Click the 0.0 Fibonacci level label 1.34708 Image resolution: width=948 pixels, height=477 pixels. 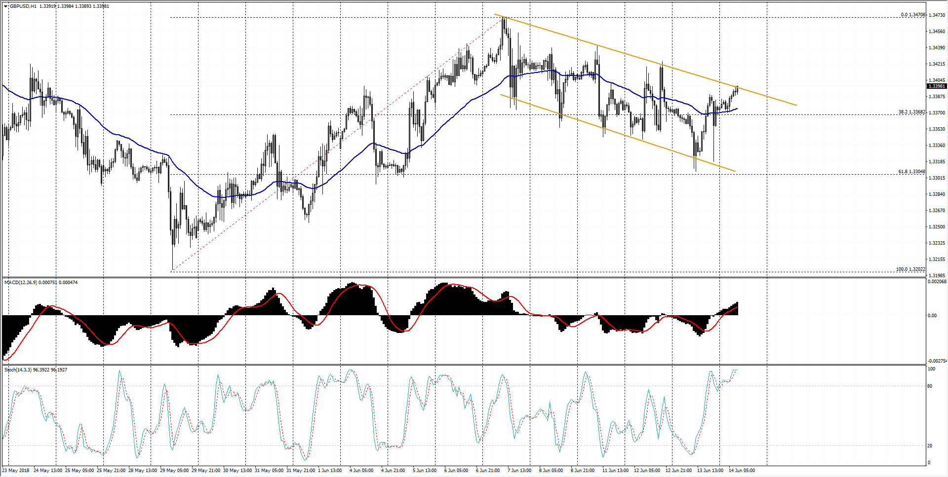coord(912,15)
